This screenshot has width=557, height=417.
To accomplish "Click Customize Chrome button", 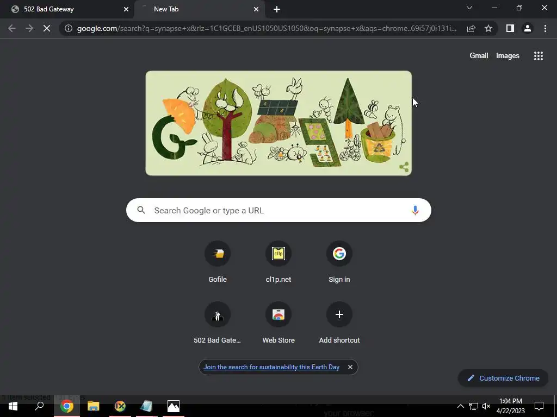I will click(x=503, y=378).
